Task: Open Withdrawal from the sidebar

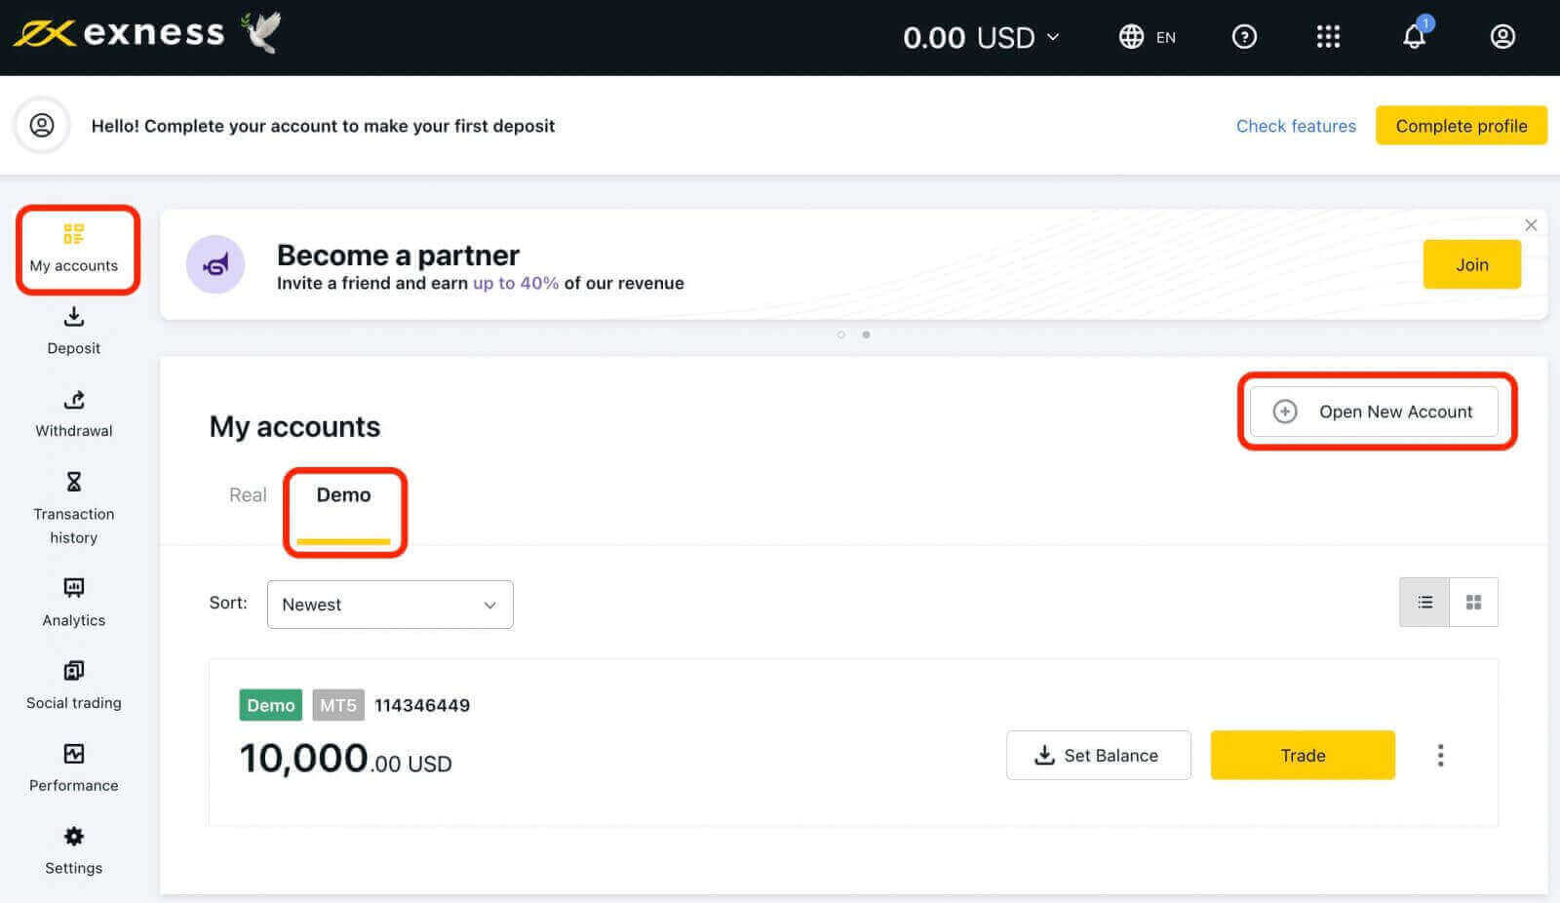Action: 74,413
